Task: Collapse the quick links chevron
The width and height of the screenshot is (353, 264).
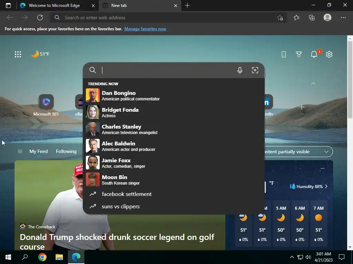Action: click(313, 84)
